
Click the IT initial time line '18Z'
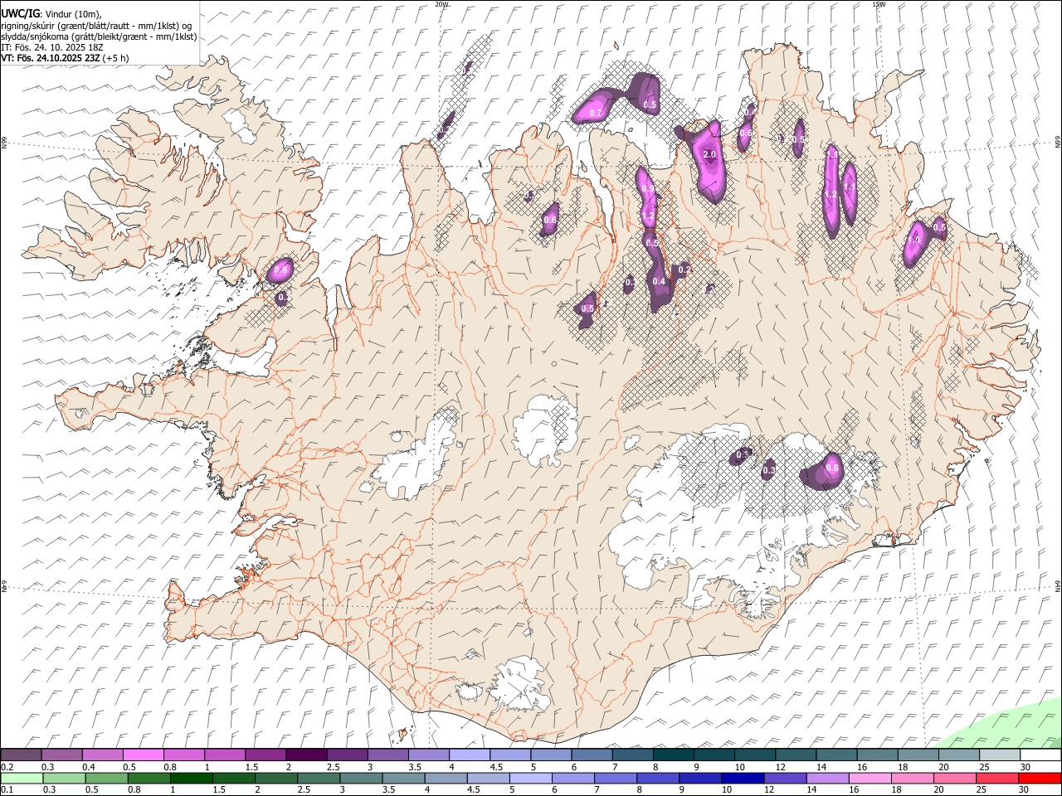tap(52, 47)
